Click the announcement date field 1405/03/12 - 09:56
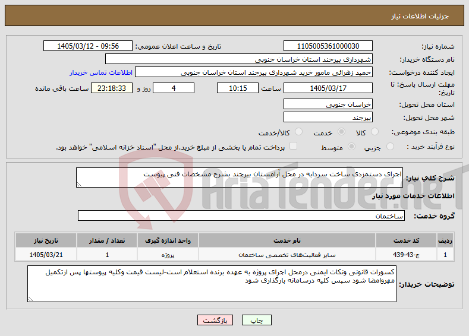Viewport: 469px width, 336px height. click(87, 46)
